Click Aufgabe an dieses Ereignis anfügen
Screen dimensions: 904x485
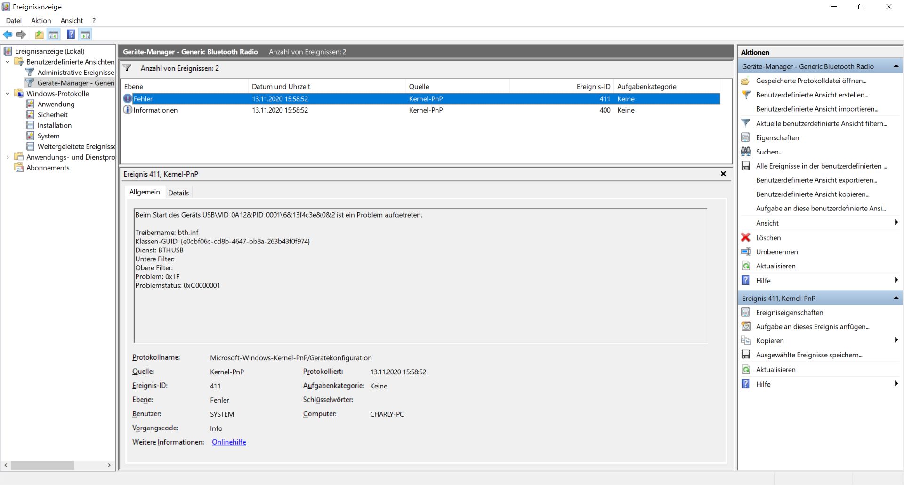click(813, 327)
